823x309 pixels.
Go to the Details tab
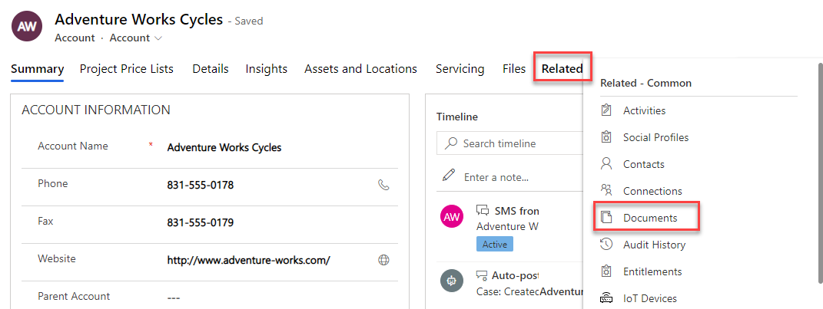[x=211, y=69]
